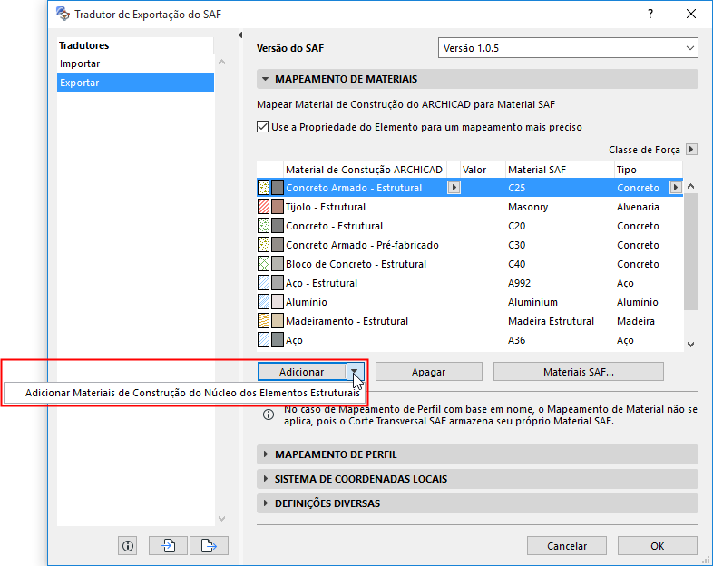This screenshot has height=566, width=713.
Task: Close the Tradutor de Exportação do SAF dialog
Action: coord(691,15)
